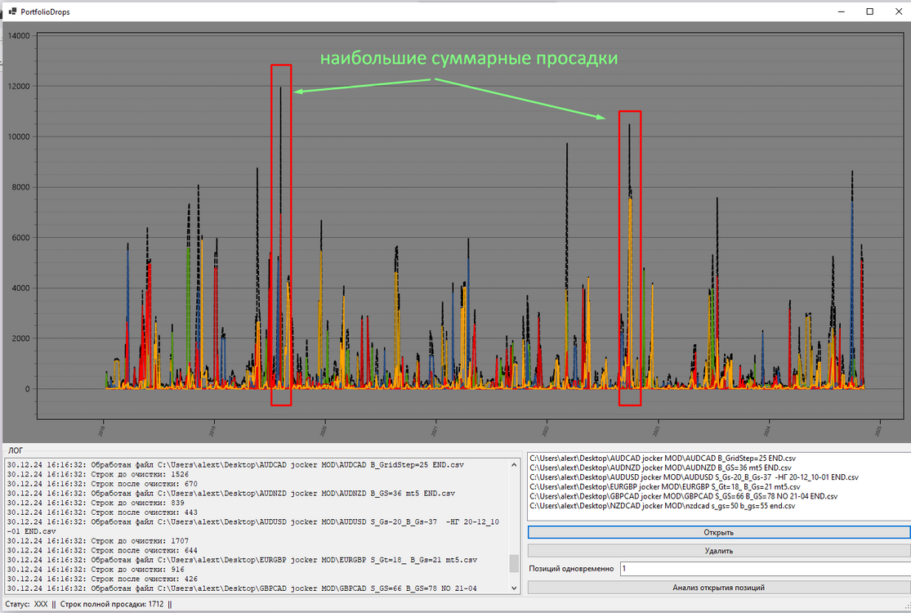Minimize the PortfolioDrops window
Viewport: 911px width, 613px height.
click(x=842, y=11)
